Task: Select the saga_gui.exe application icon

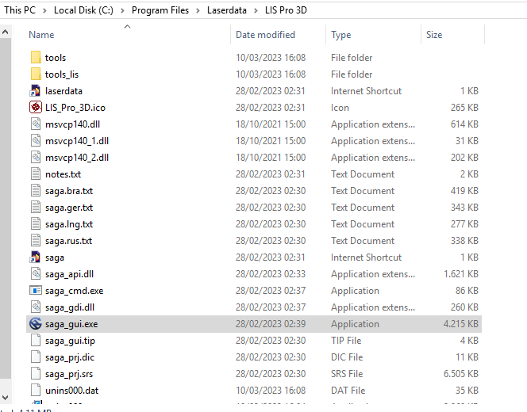Action: [x=35, y=324]
